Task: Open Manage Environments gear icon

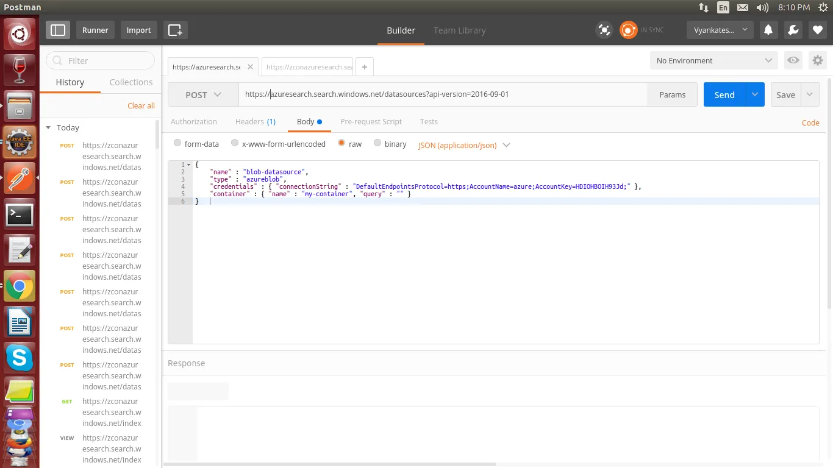Action: 818,60
